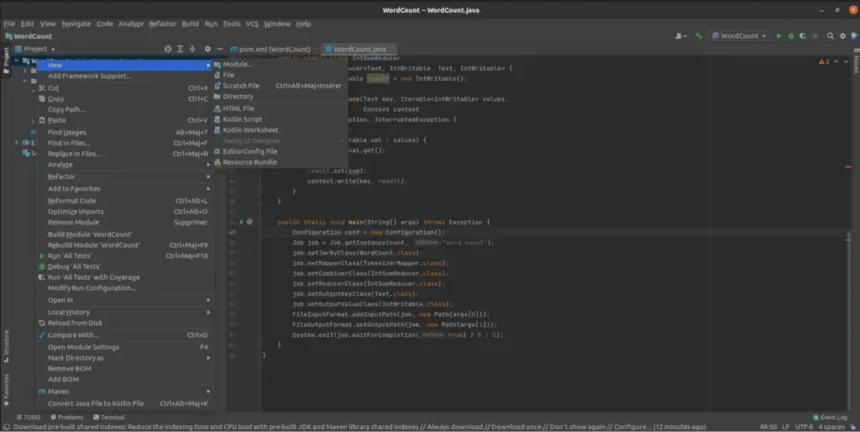The width and height of the screenshot is (860, 432).
Task: Open the Problems tool window
Action: click(67, 417)
